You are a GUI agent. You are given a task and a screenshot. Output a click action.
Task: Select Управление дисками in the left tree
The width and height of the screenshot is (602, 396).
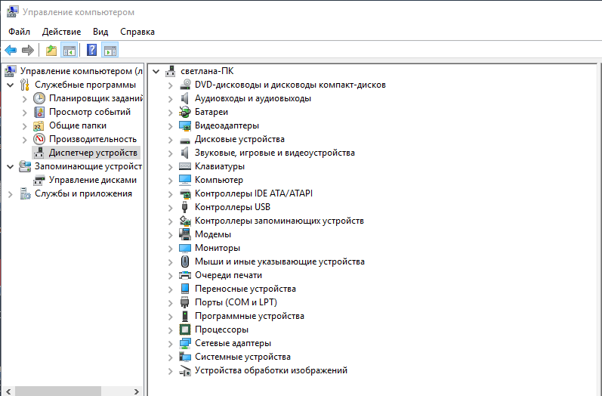point(92,180)
